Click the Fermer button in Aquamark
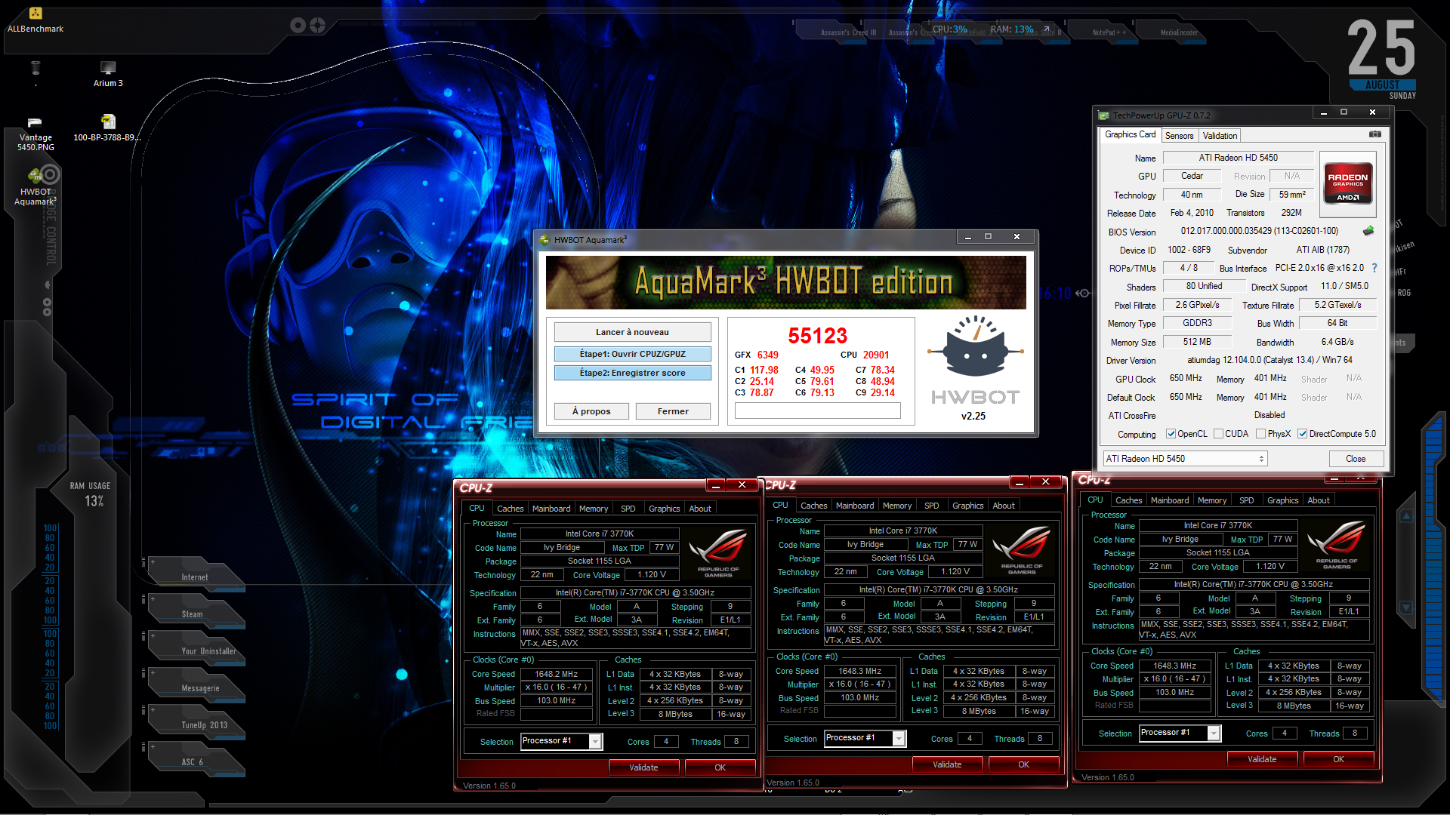 click(673, 411)
